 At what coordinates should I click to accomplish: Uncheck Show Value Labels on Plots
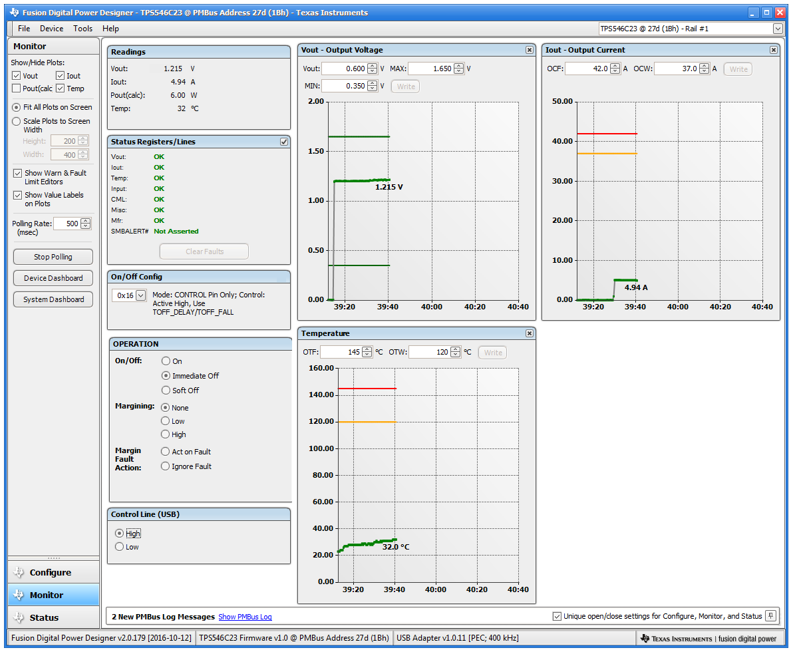point(18,195)
